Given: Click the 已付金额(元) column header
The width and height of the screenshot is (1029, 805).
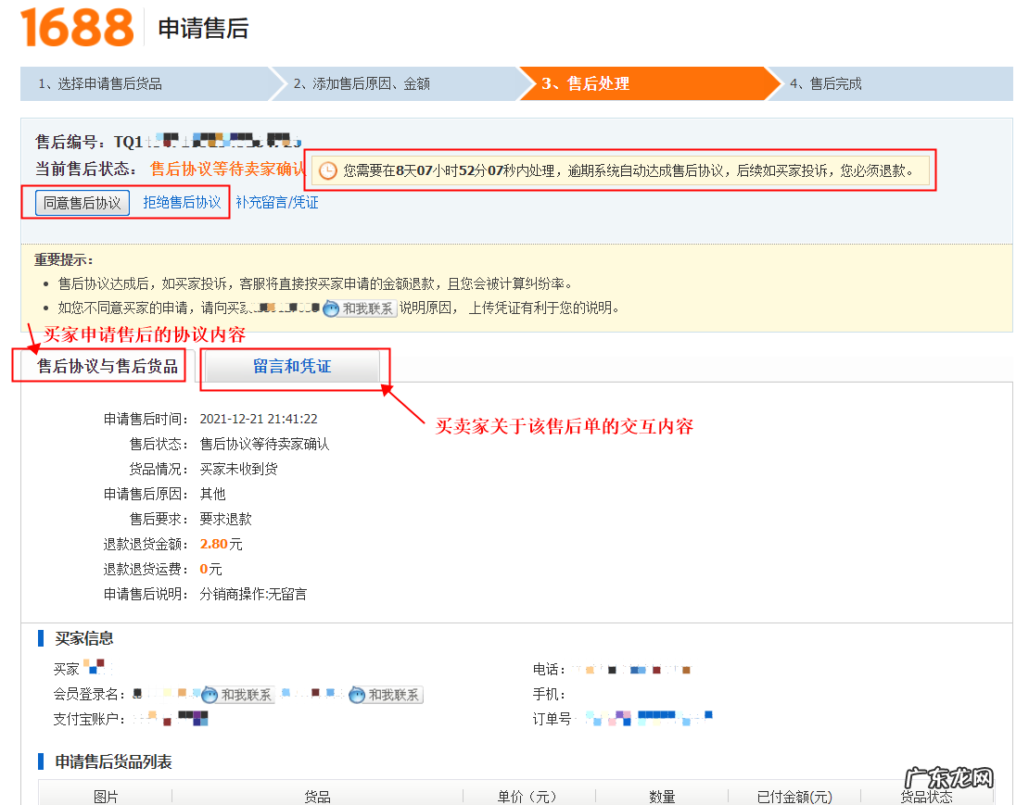Looking at the screenshot, I should point(794,797).
